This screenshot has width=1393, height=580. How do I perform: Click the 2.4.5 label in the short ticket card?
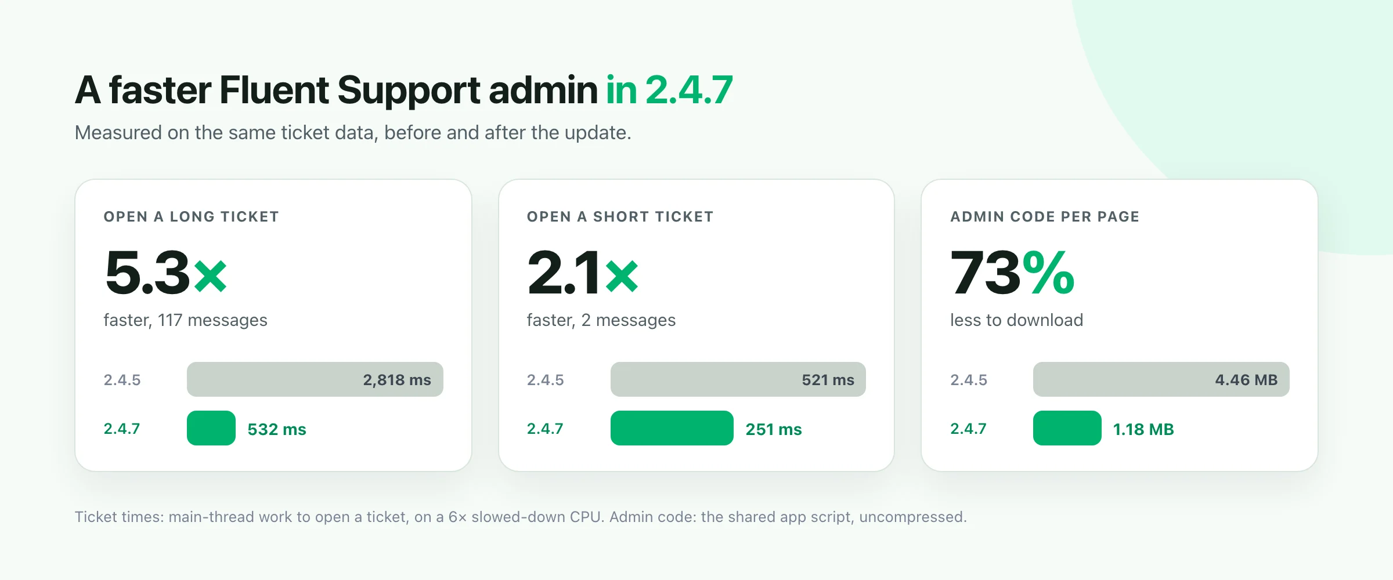click(x=545, y=380)
